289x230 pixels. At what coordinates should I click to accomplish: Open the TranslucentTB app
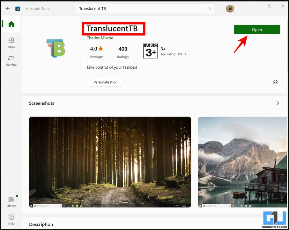point(257,29)
